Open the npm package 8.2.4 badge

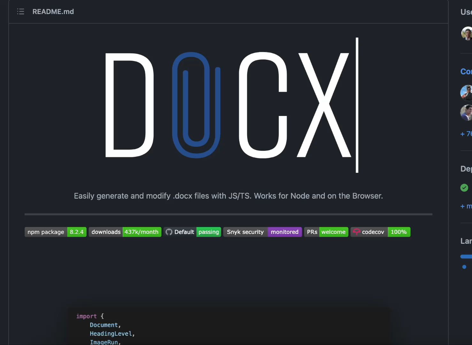tap(56, 232)
